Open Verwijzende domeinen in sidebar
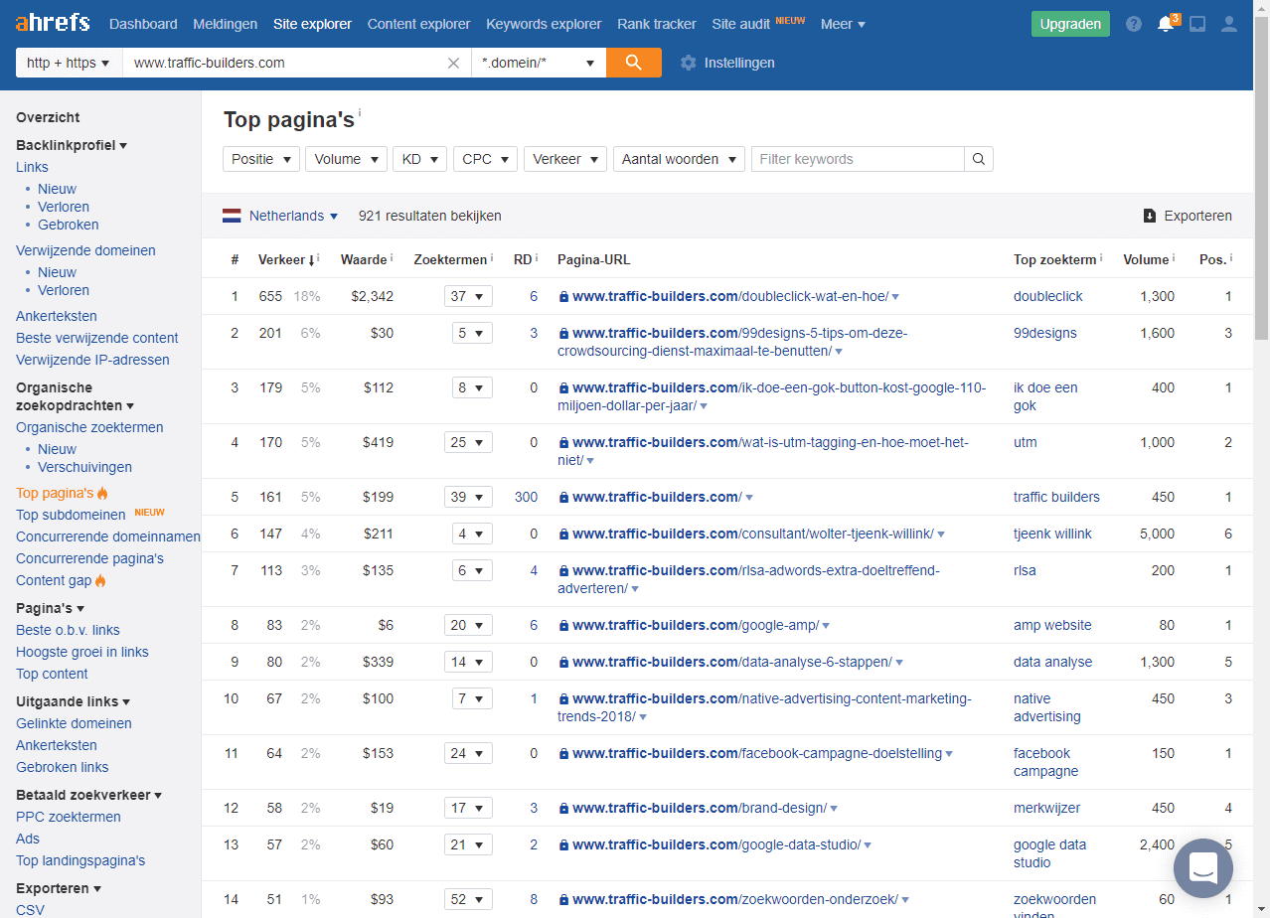Screen dimensions: 1270x918 pos(85,250)
